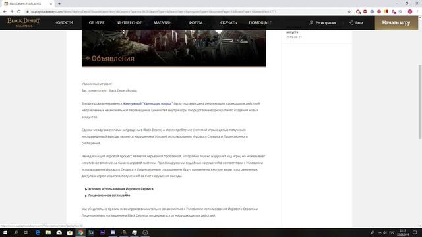Click the sidebar news item dated августа
422x237 pixels.
294,34
